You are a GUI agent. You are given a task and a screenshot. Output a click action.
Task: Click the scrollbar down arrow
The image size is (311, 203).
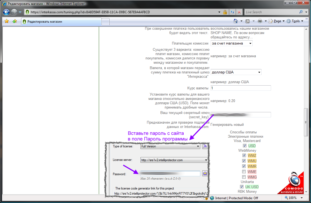coord(306,192)
